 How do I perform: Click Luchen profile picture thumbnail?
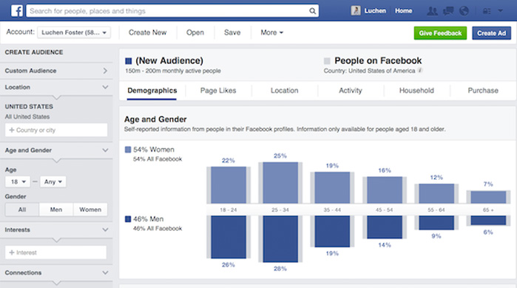[x=356, y=11]
